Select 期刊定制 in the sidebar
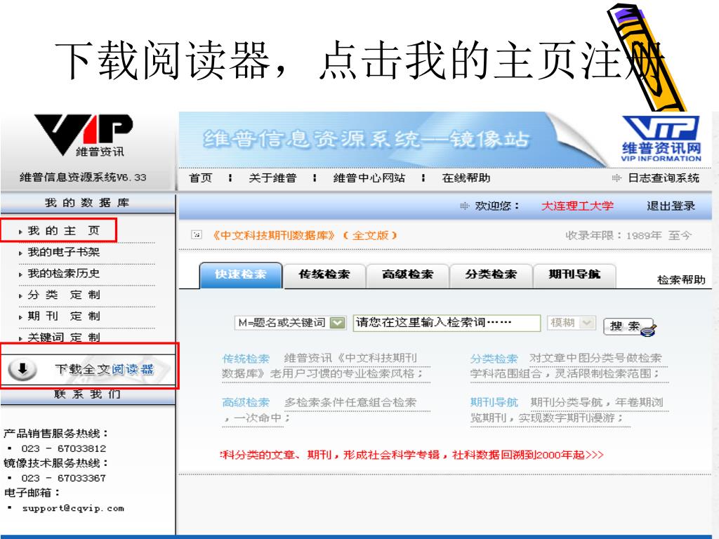This screenshot has width=719, height=539. click(64, 316)
